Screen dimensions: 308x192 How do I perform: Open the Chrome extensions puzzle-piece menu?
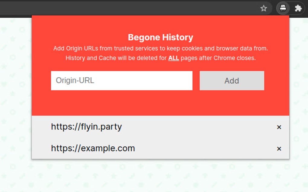click(x=298, y=8)
